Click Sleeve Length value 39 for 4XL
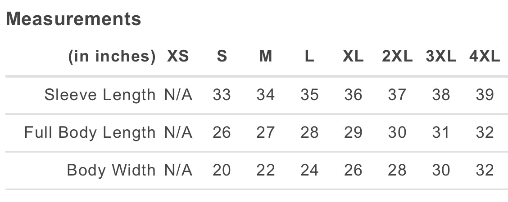Screen dimensions: 508x202 pyautogui.click(x=485, y=95)
